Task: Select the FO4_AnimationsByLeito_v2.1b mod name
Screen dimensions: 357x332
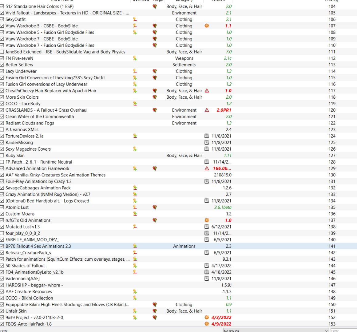Action: pyautogui.click(x=35, y=272)
